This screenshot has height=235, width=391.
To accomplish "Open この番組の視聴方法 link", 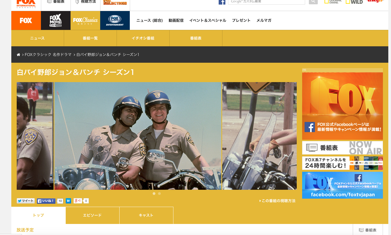I will coord(277,201).
